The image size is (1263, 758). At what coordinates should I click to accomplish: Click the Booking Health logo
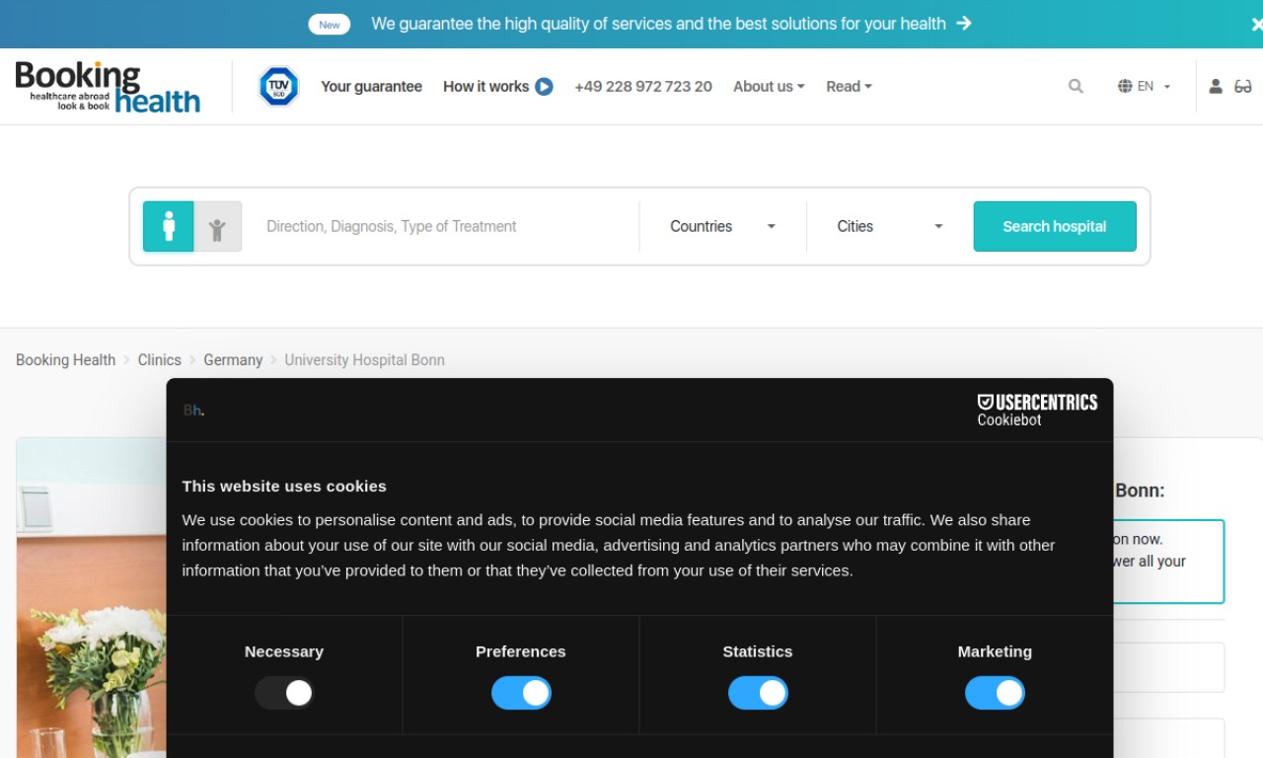108,86
